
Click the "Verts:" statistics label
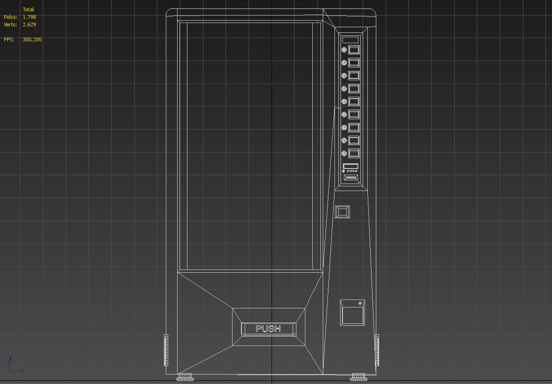click(x=10, y=24)
